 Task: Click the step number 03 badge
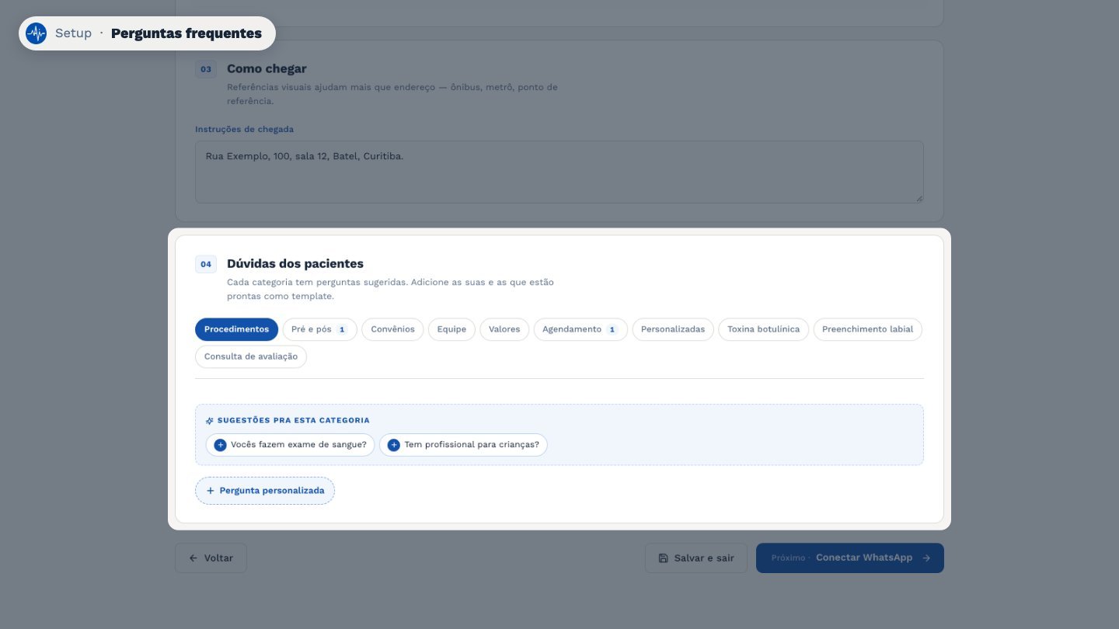206,69
